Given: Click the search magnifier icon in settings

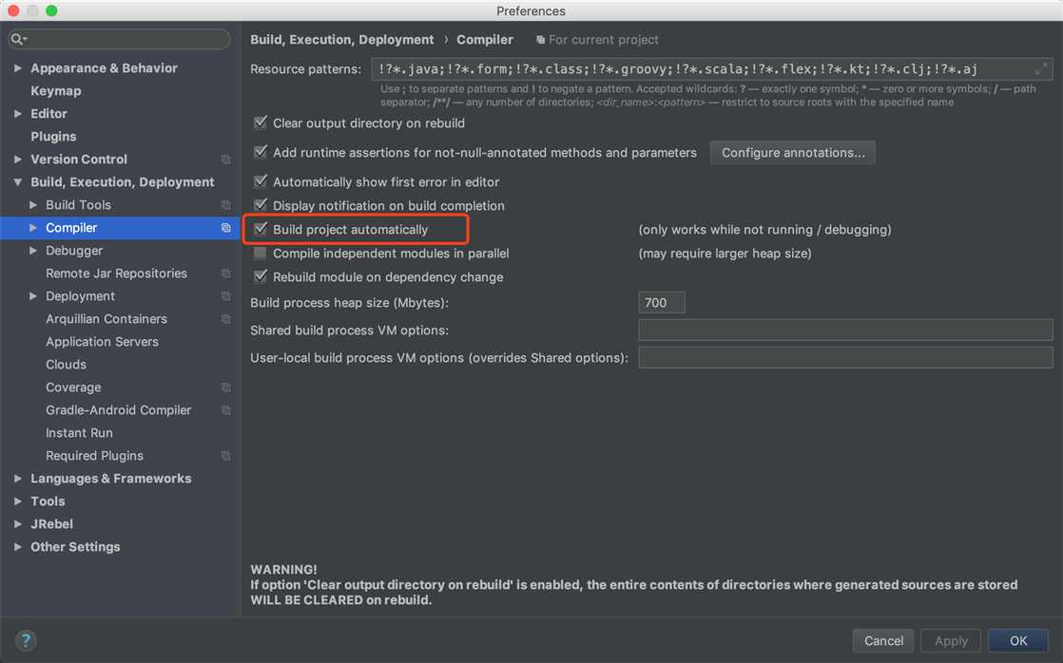Looking at the screenshot, I should point(18,39).
